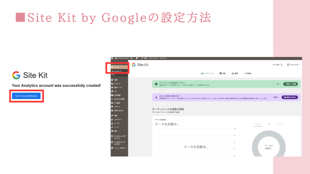Select the 速度 speed chip

coord(235,73)
